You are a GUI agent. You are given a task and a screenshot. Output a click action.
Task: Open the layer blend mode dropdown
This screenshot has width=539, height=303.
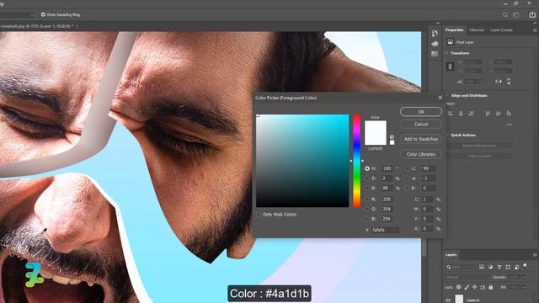tap(467, 277)
